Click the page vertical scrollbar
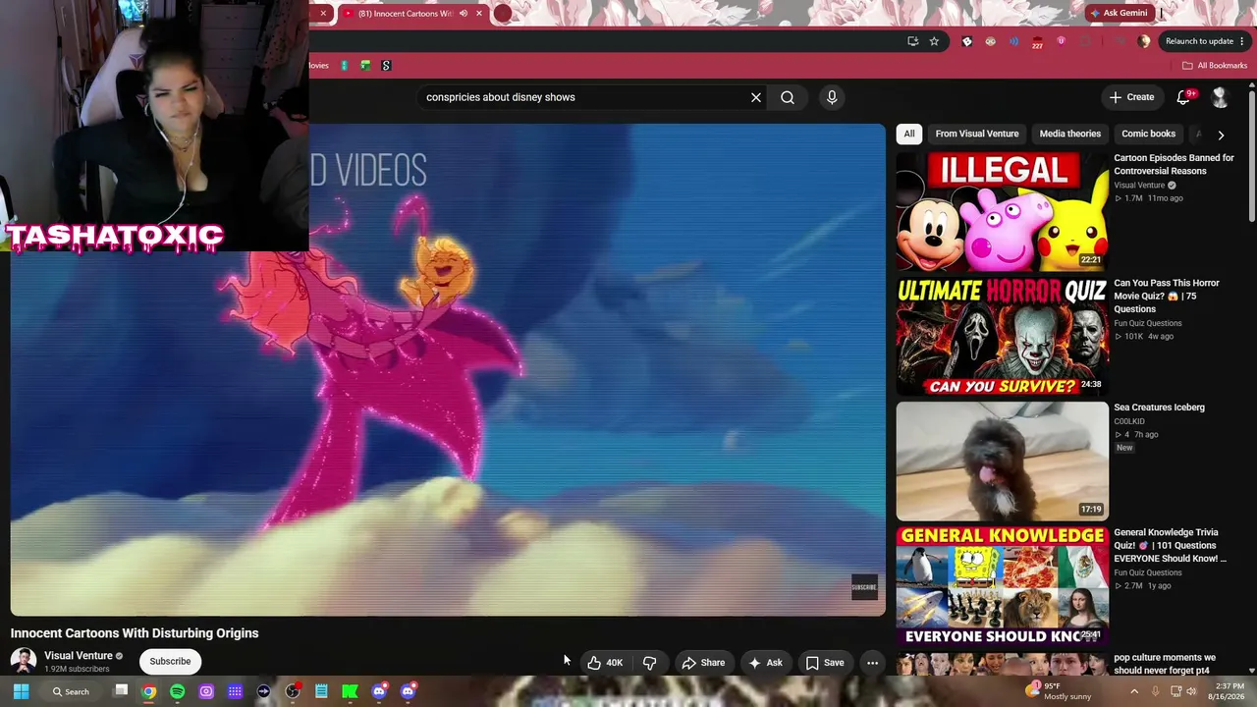Screen dimensions: 1257x707 tap(1252, 157)
